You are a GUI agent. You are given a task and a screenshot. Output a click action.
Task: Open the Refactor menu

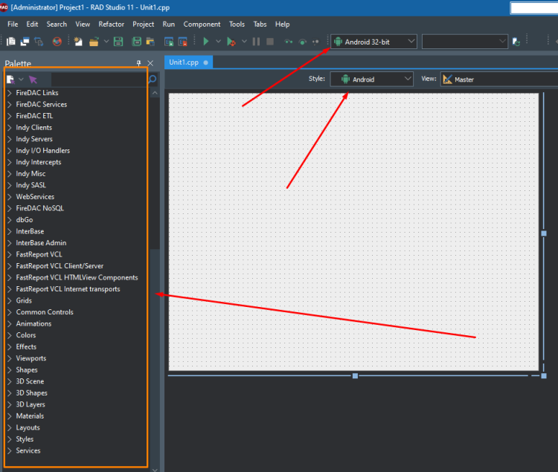point(112,25)
